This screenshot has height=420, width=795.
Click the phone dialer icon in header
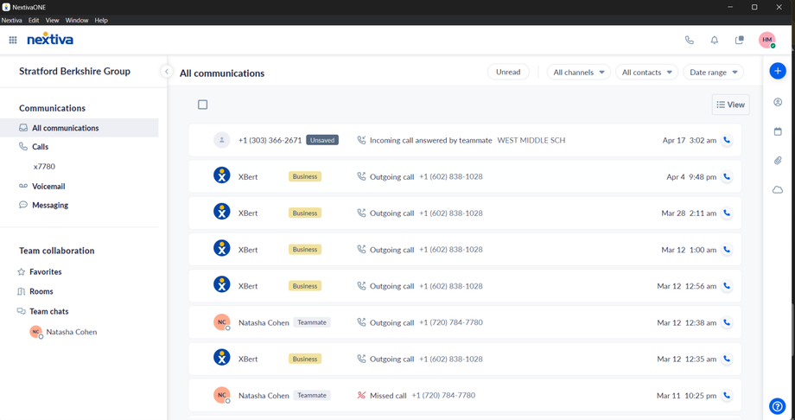point(689,40)
